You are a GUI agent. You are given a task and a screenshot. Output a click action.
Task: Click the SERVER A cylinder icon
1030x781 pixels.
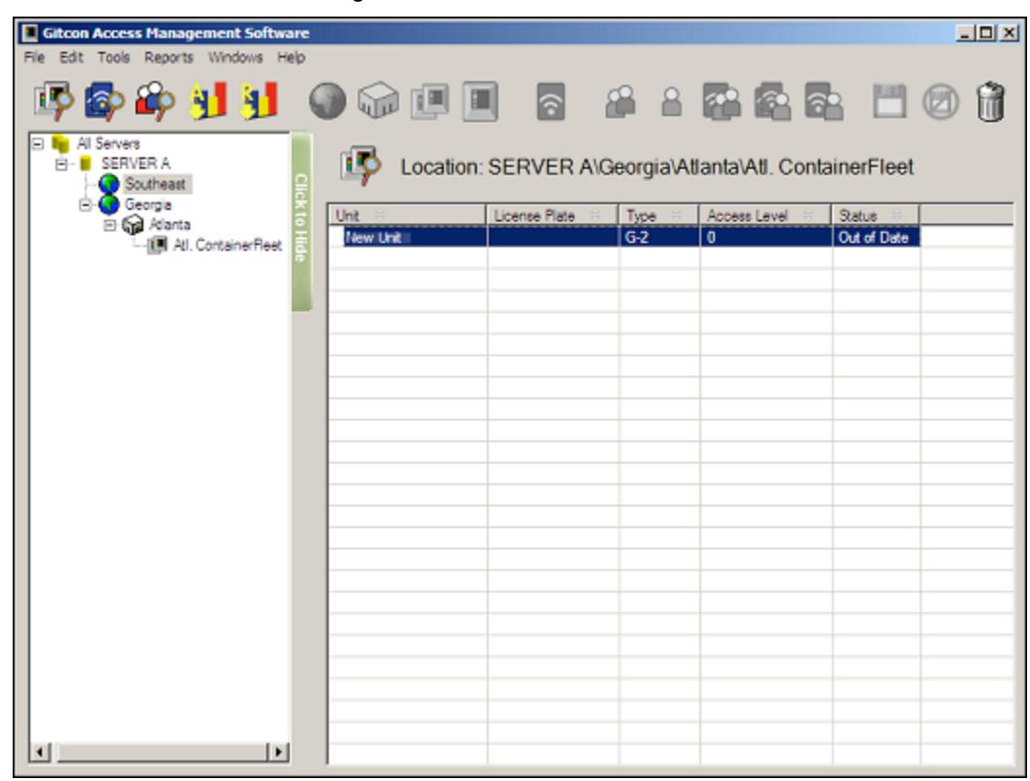86,164
